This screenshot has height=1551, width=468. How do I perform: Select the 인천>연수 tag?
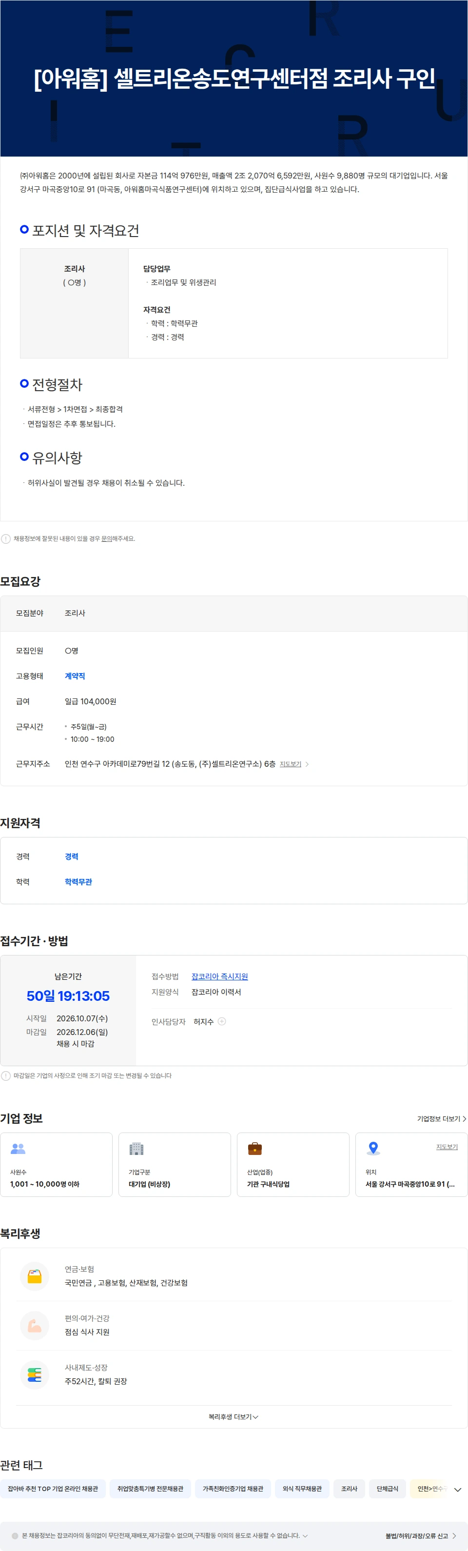tap(429, 1489)
